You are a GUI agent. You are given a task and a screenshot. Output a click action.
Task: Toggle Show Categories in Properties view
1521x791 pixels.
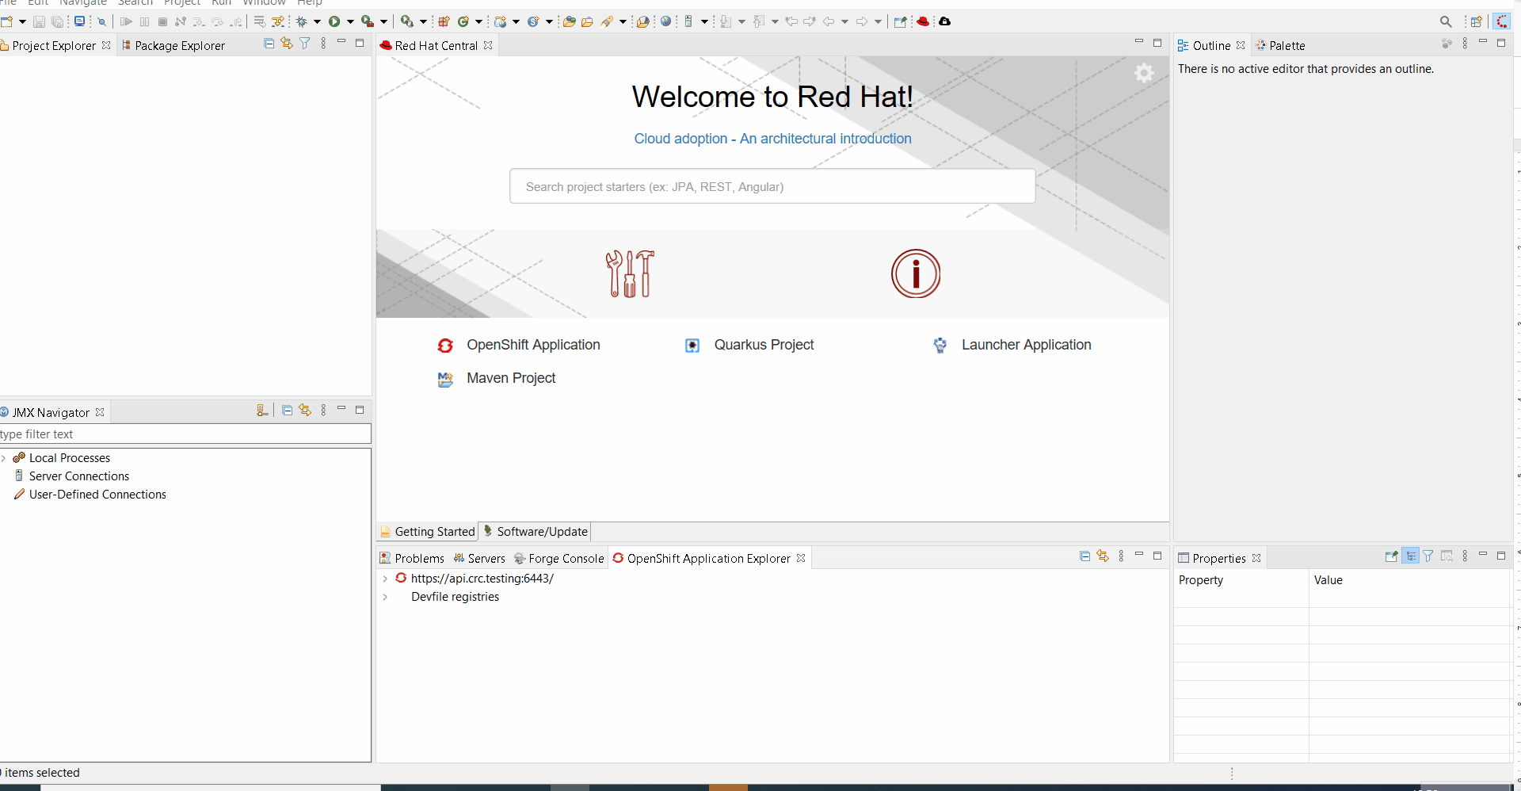pos(1410,556)
